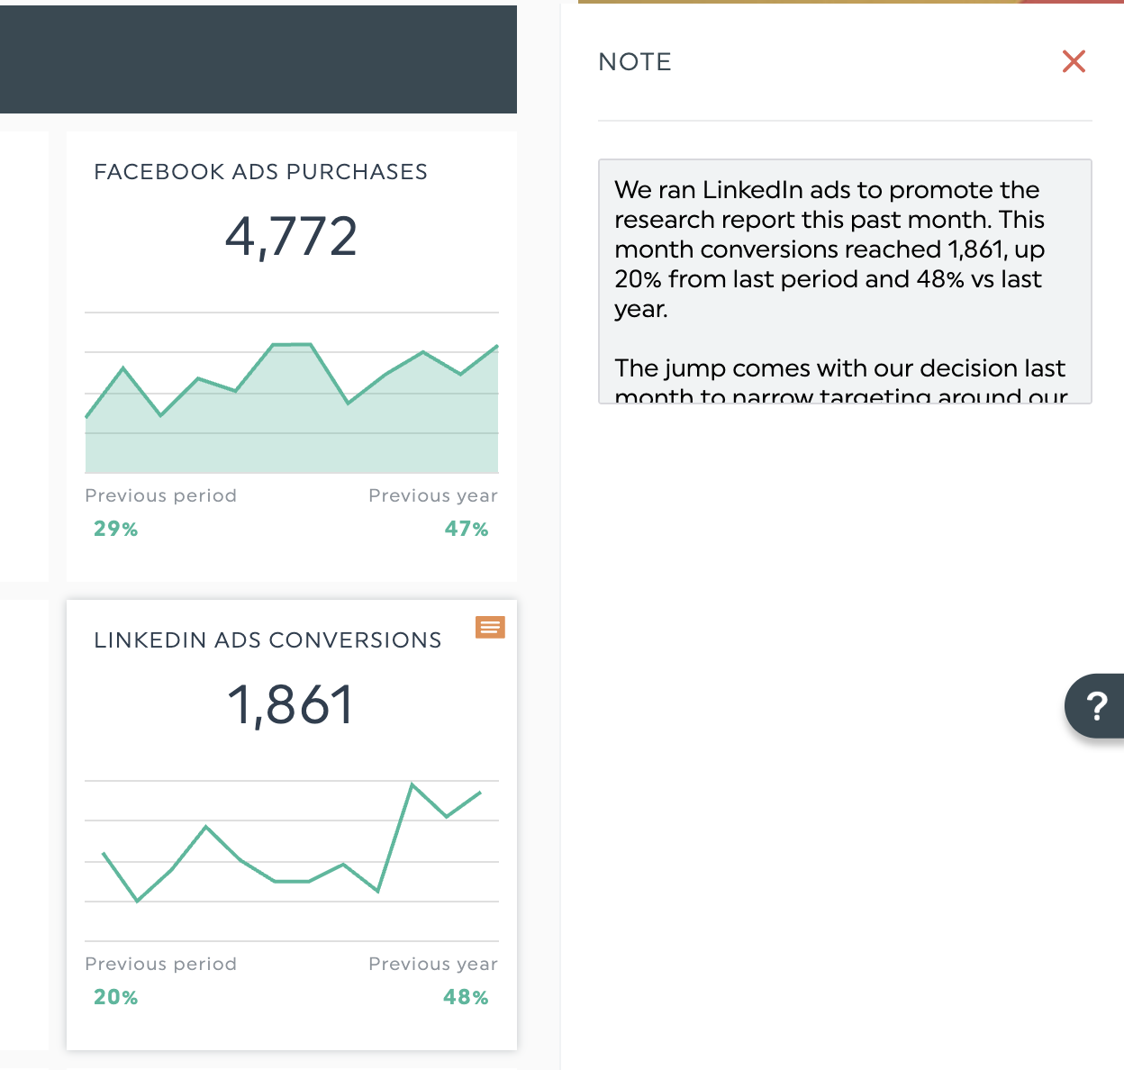Image resolution: width=1124 pixels, height=1070 pixels.
Task: Click into the note text area
Action: (x=844, y=281)
